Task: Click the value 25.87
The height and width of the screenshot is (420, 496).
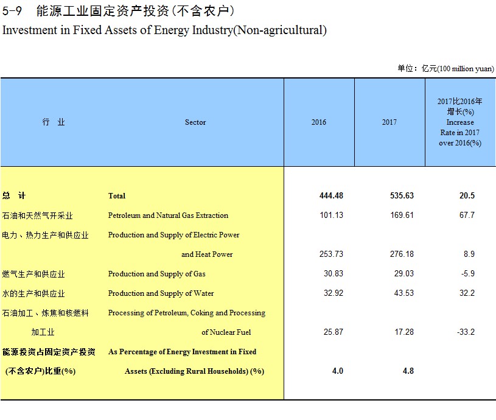Action: pyautogui.click(x=333, y=332)
